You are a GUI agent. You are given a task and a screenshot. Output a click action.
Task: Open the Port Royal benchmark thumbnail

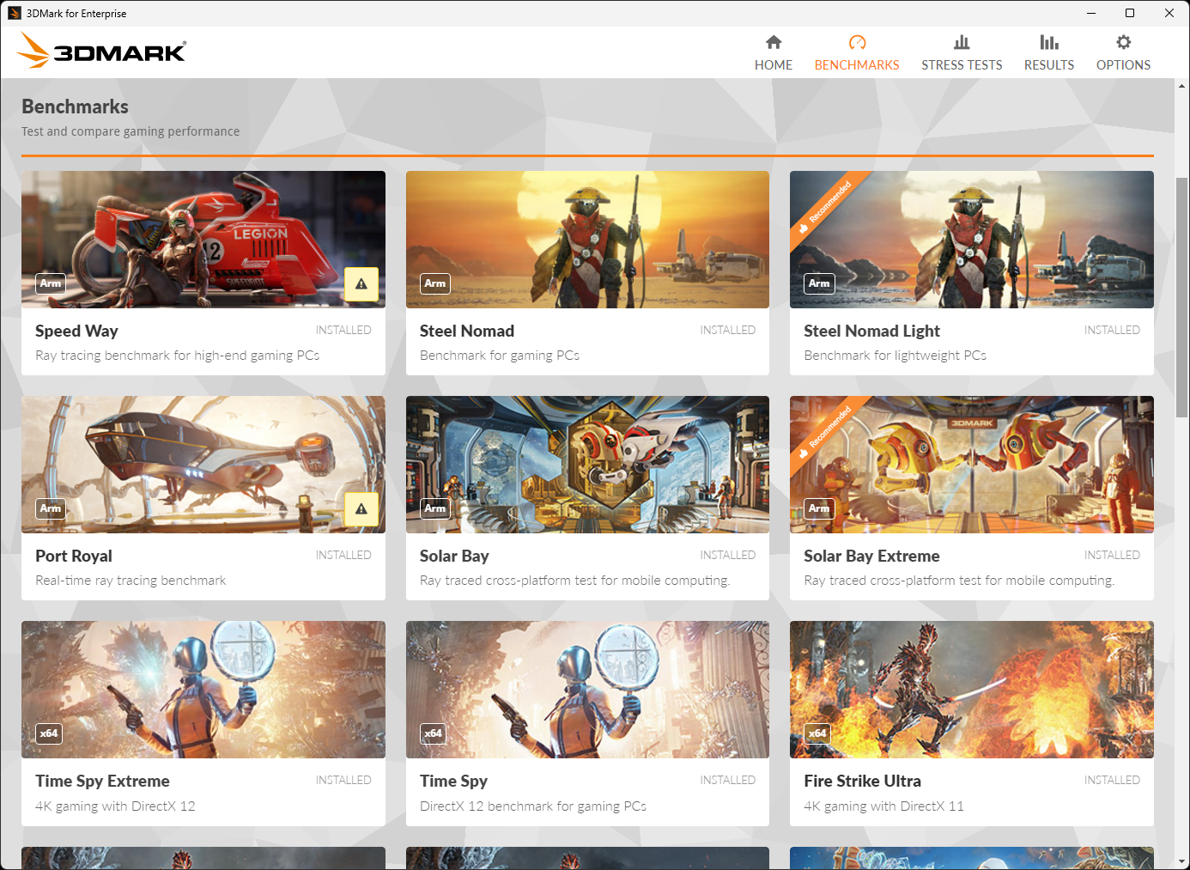203,465
